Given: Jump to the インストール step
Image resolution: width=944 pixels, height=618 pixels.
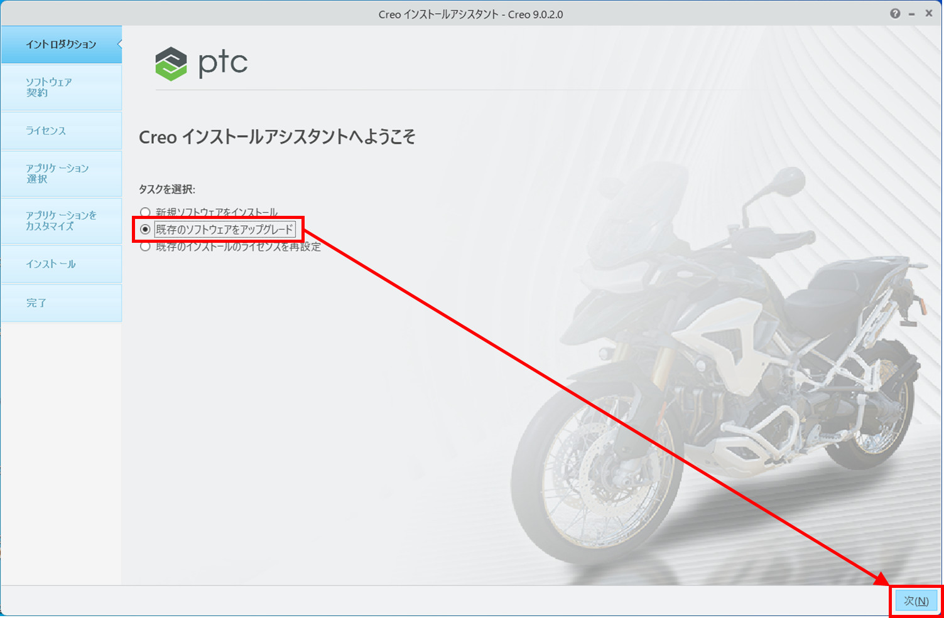Looking at the screenshot, I should 61,264.
